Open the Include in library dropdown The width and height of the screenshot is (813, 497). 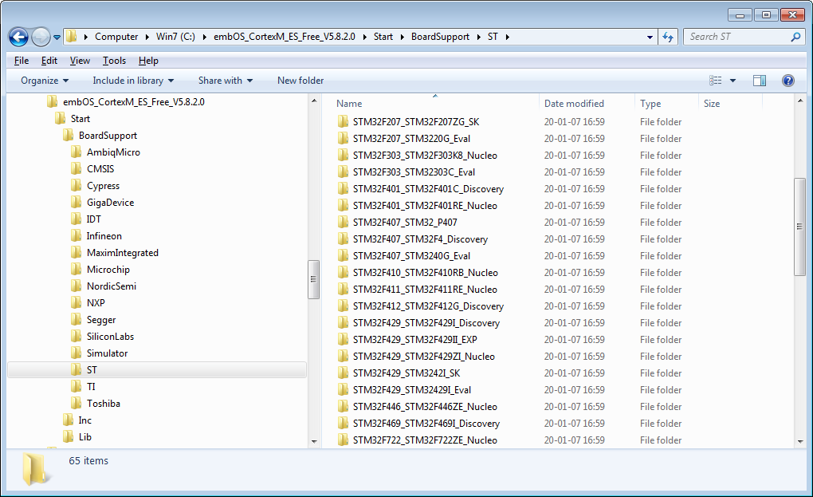pyautogui.click(x=129, y=80)
